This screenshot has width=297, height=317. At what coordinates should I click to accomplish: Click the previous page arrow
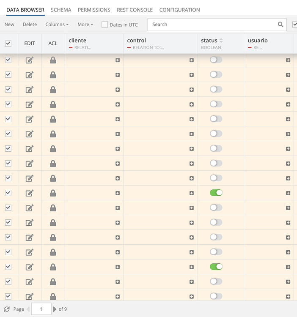coord(28,309)
